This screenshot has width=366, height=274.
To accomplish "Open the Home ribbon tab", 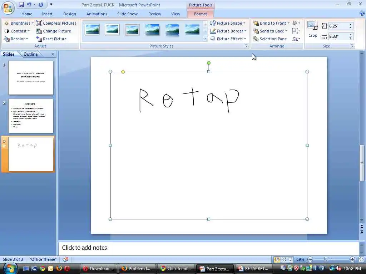I will 26,14.
